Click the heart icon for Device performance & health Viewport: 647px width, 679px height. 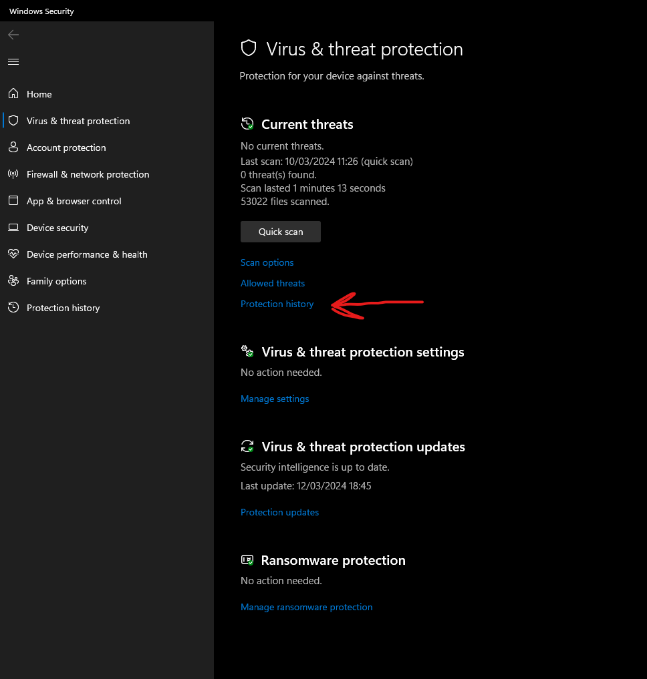click(13, 254)
